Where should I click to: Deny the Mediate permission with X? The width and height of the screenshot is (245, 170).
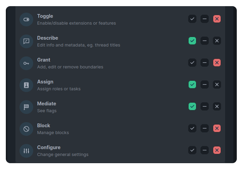217,106
